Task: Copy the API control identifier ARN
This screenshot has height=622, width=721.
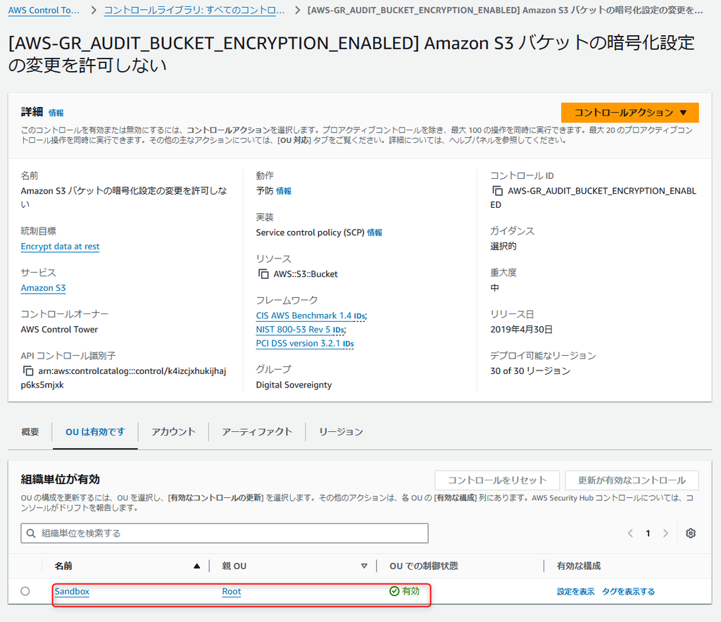Action: [x=28, y=371]
